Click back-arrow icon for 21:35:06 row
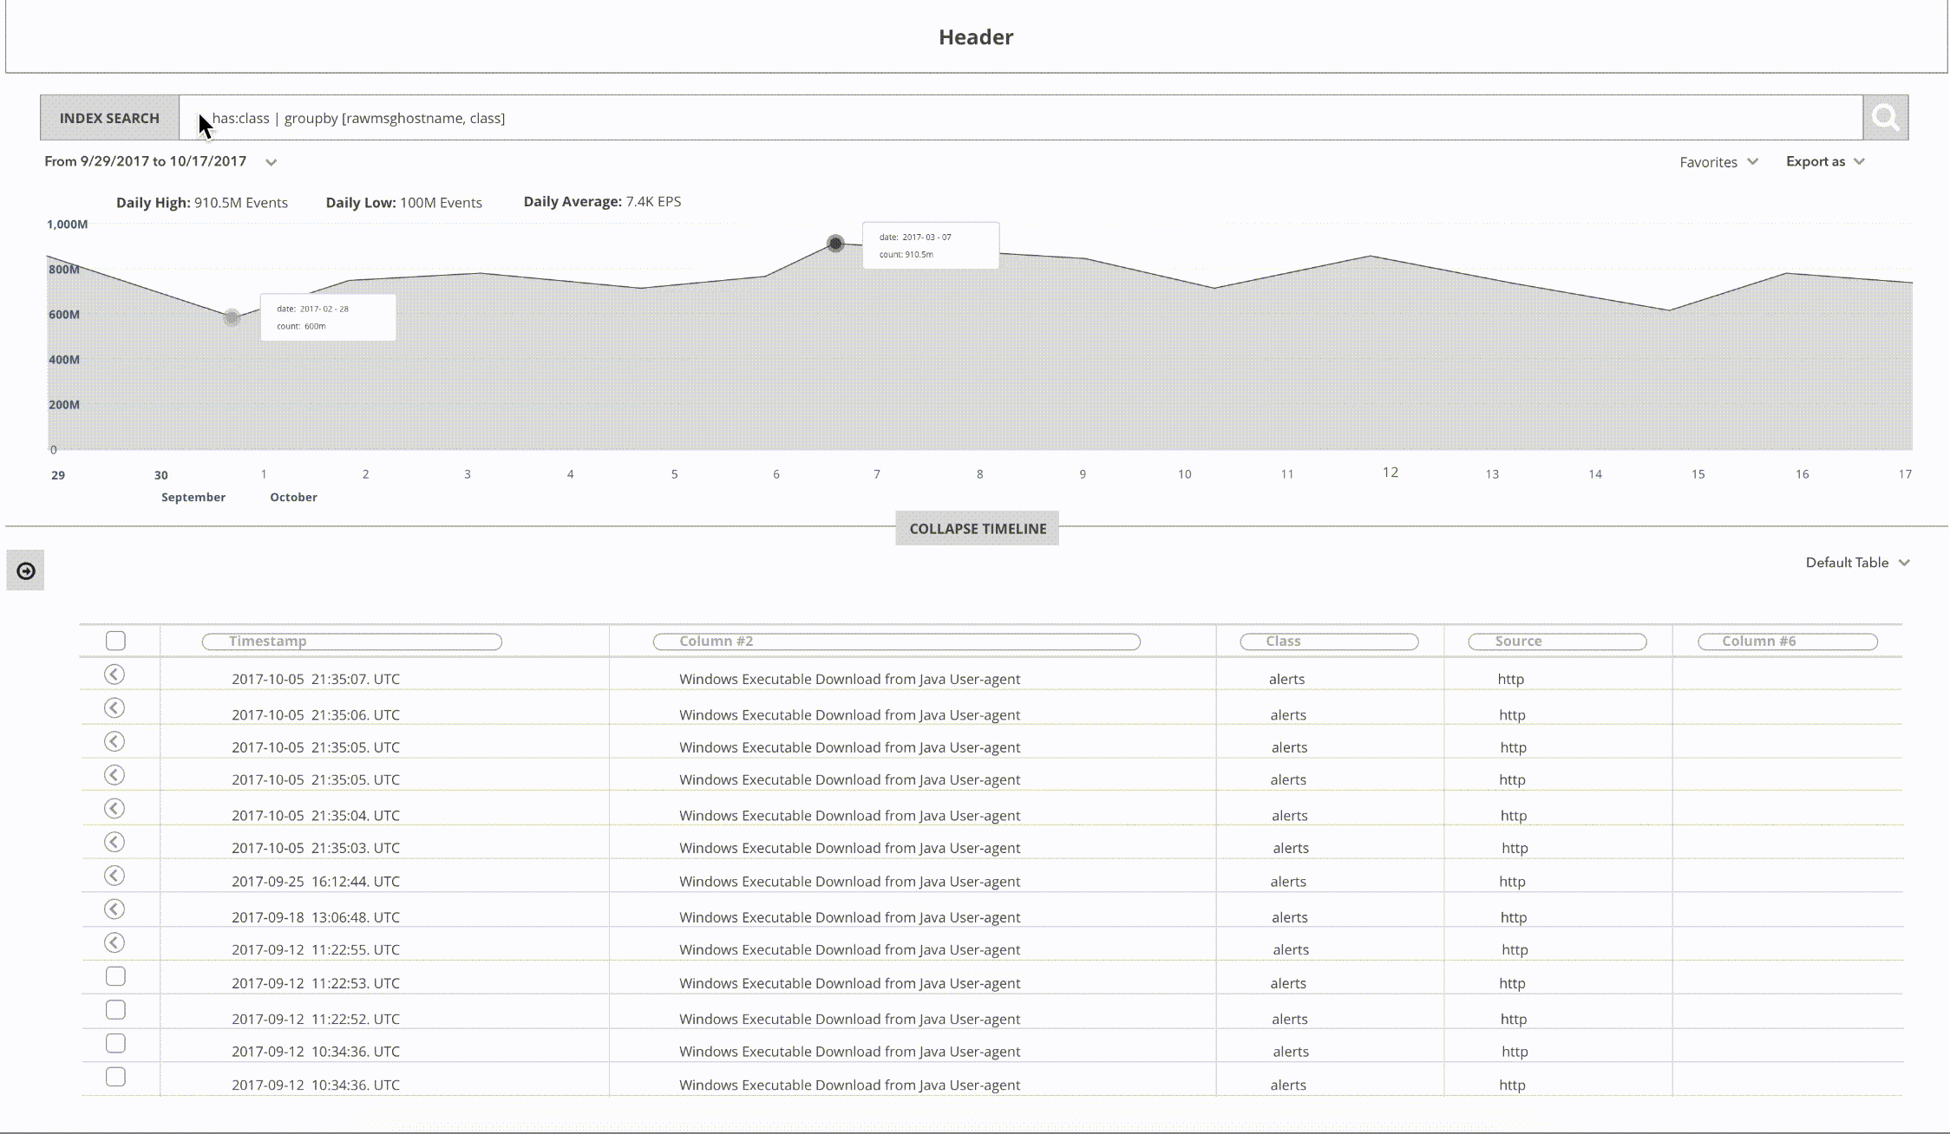Image resolution: width=1950 pixels, height=1134 pixels. pos(115,708)
